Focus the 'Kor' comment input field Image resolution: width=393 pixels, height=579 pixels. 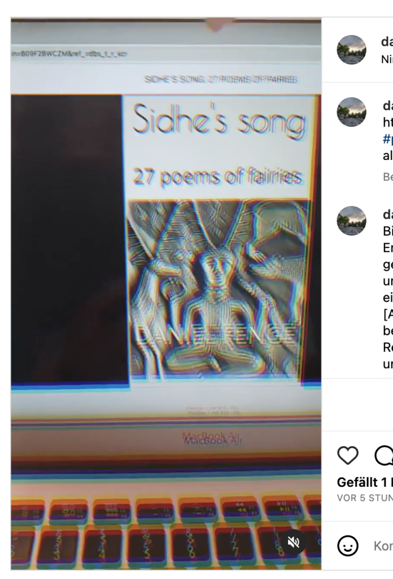coord(383,546)
